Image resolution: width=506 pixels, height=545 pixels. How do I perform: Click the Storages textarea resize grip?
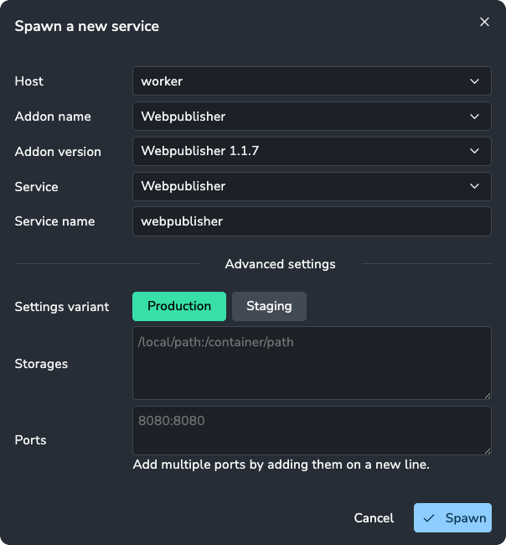point(487,395)
